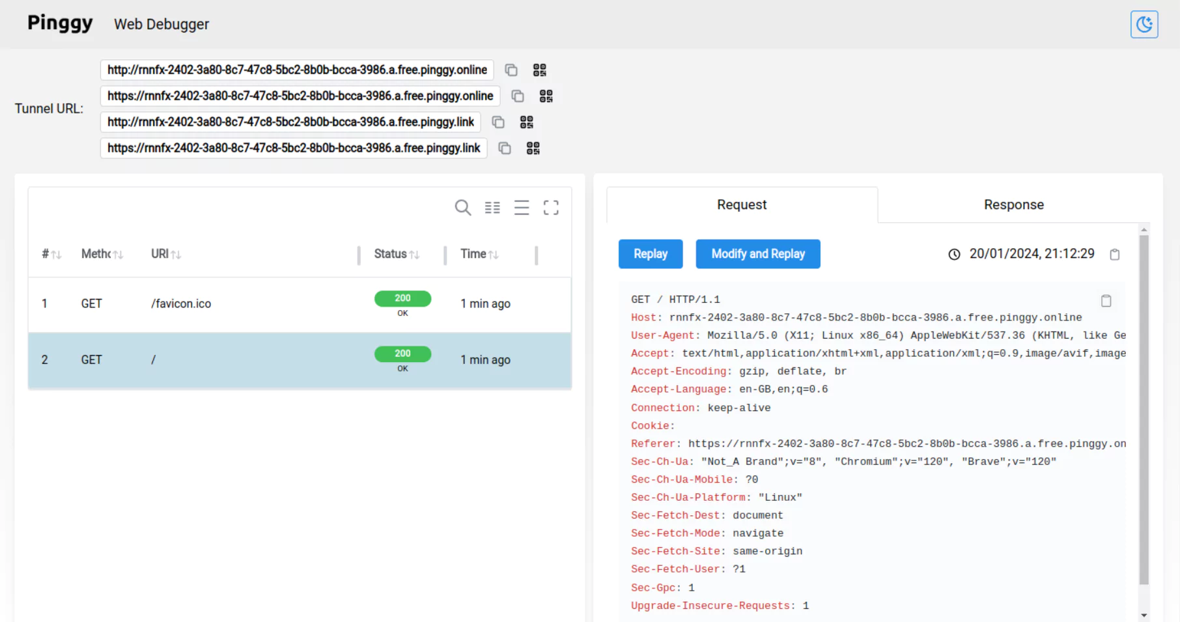The width and height of the screenshot is (1180, 622).
Task: Switch to the two-column list view icon
Action: click(x=492, y=208)
